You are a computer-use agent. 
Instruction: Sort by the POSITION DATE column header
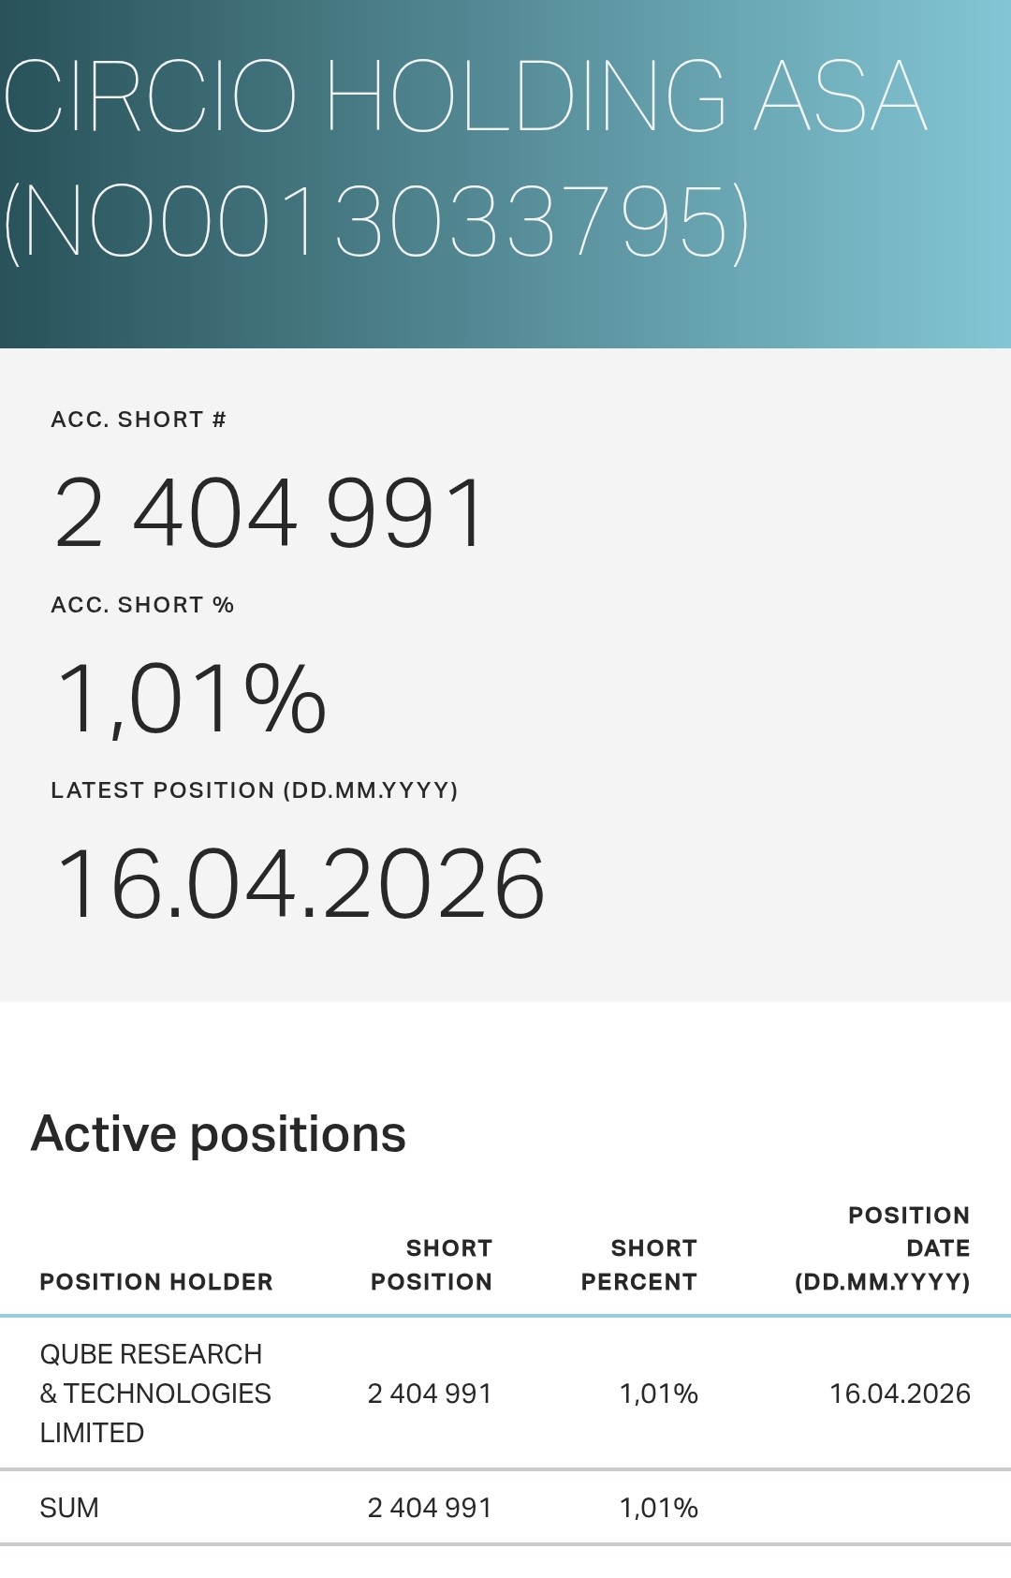(883, 1248)
